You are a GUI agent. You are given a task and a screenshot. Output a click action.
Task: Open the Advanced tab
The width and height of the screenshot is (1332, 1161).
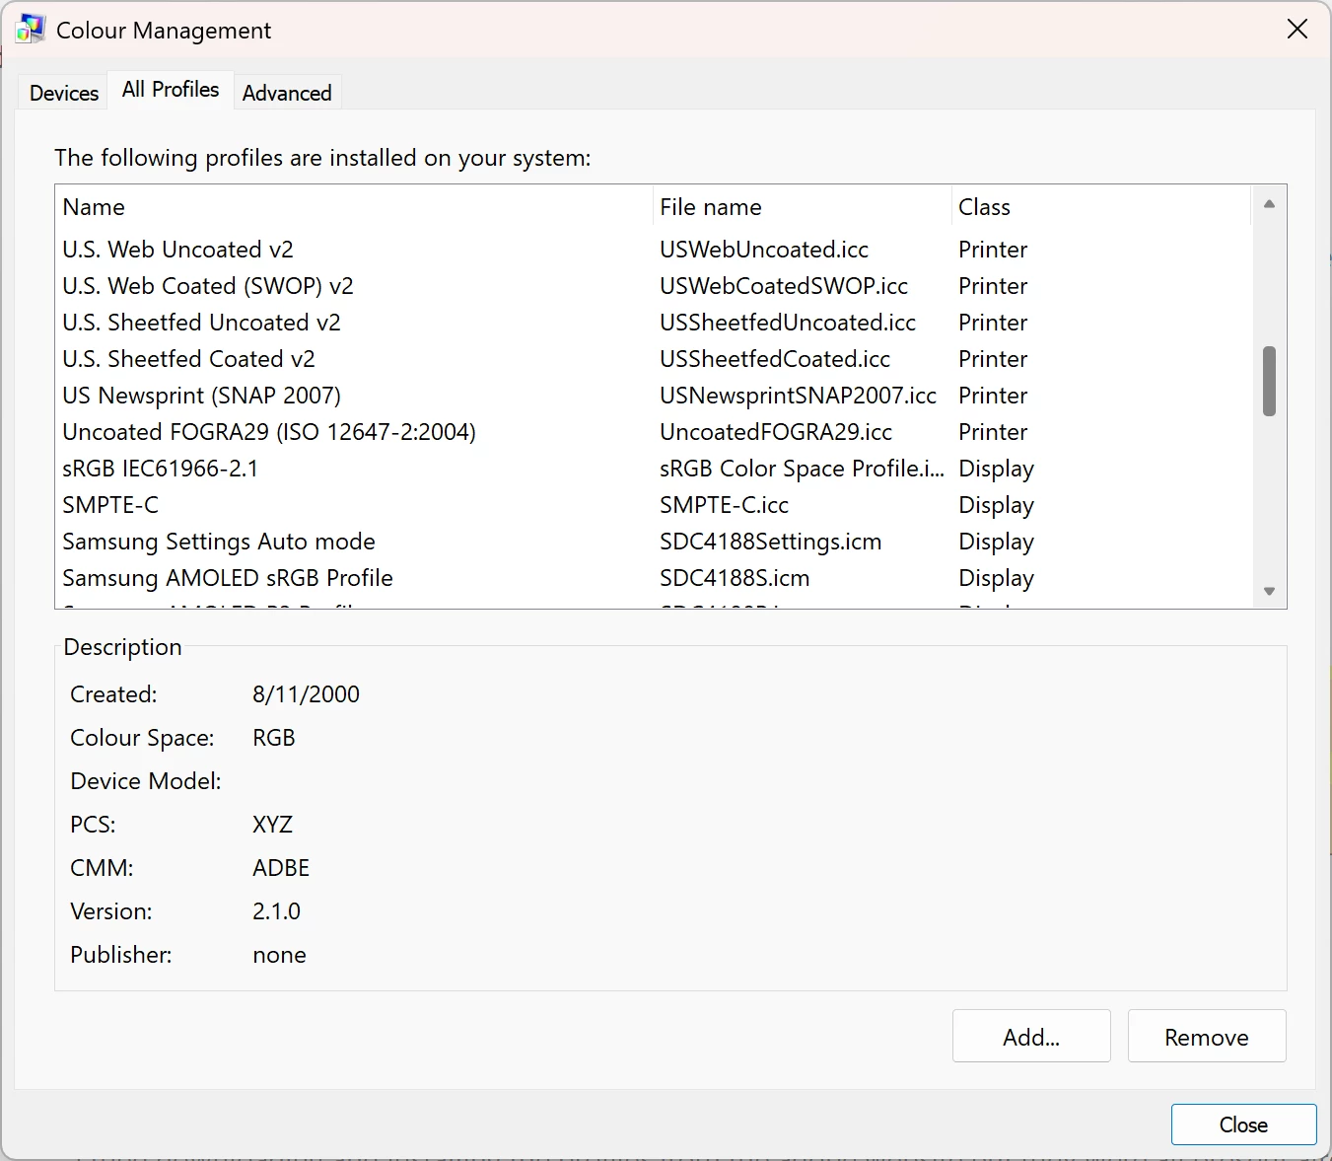click(287, 93)
